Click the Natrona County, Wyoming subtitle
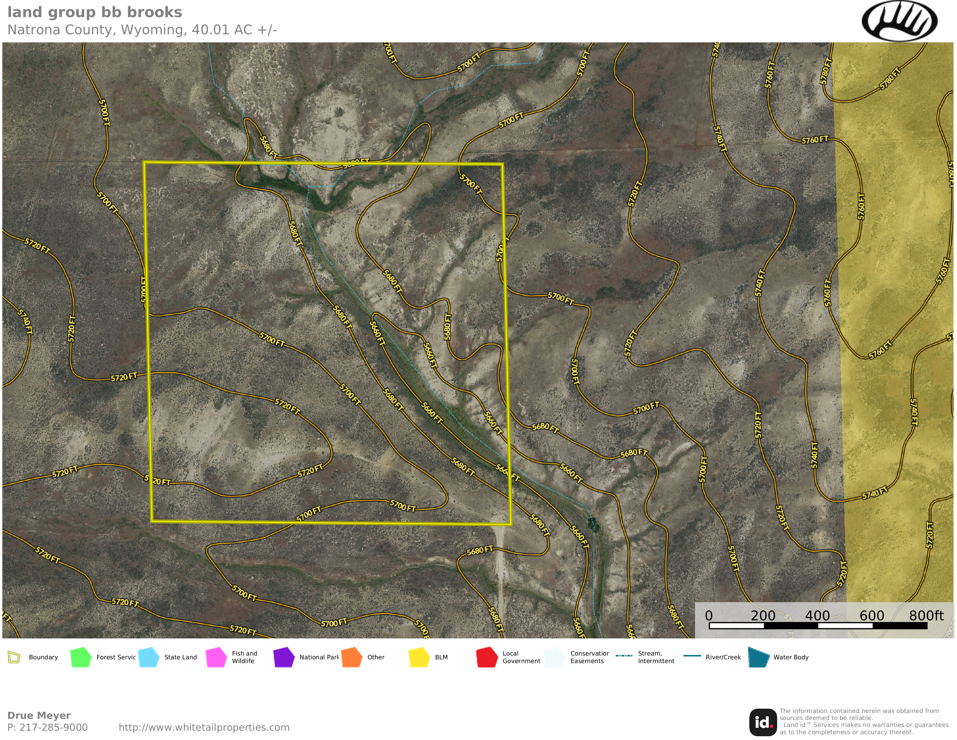The image size is (957, 740). 142,30
